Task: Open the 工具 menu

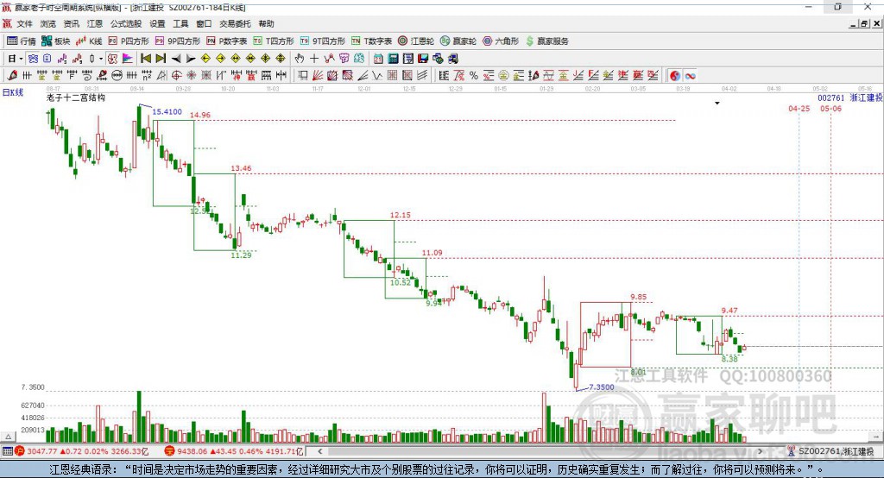Action: (x=180, y=23)
